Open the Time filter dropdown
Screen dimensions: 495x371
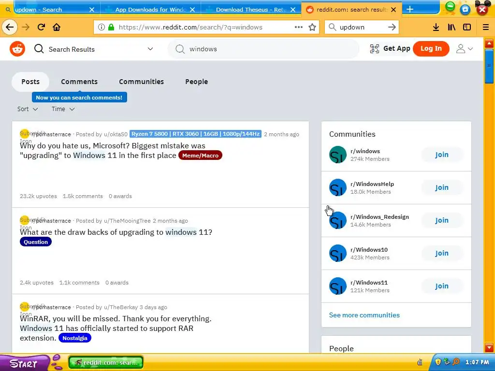click(63, 109)
